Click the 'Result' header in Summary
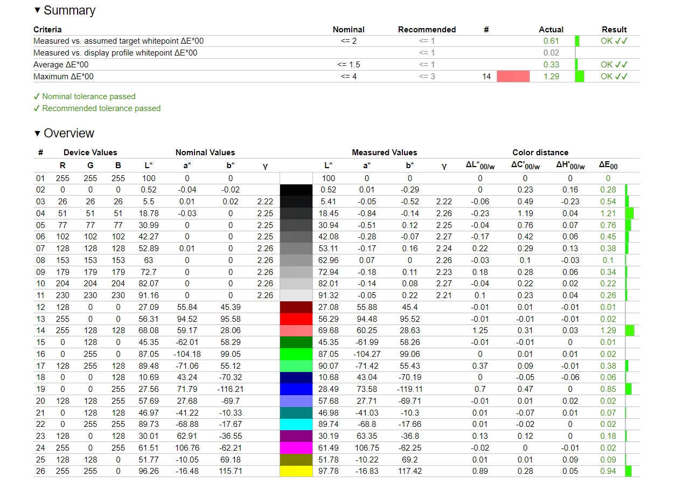676x483 pixels. coord(614,30)
